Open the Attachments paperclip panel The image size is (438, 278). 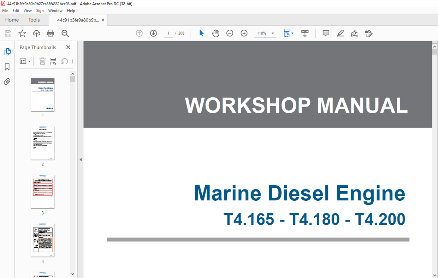[x=7, y=81]
